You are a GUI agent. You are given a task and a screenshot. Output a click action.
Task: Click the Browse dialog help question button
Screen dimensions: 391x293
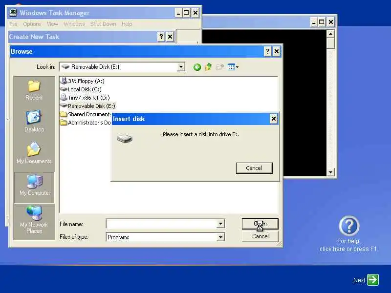[267, 51]
